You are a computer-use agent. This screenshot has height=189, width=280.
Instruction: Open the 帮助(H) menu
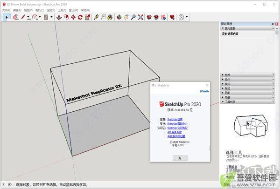pyautogui.click(x=85, y=10)
